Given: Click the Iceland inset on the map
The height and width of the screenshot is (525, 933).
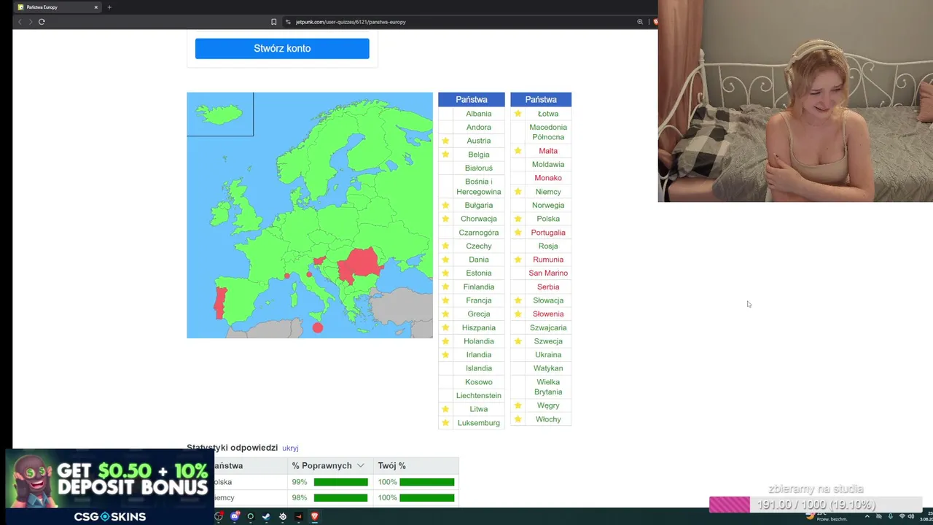Looking at the screenshot, I should pos(220,114).
